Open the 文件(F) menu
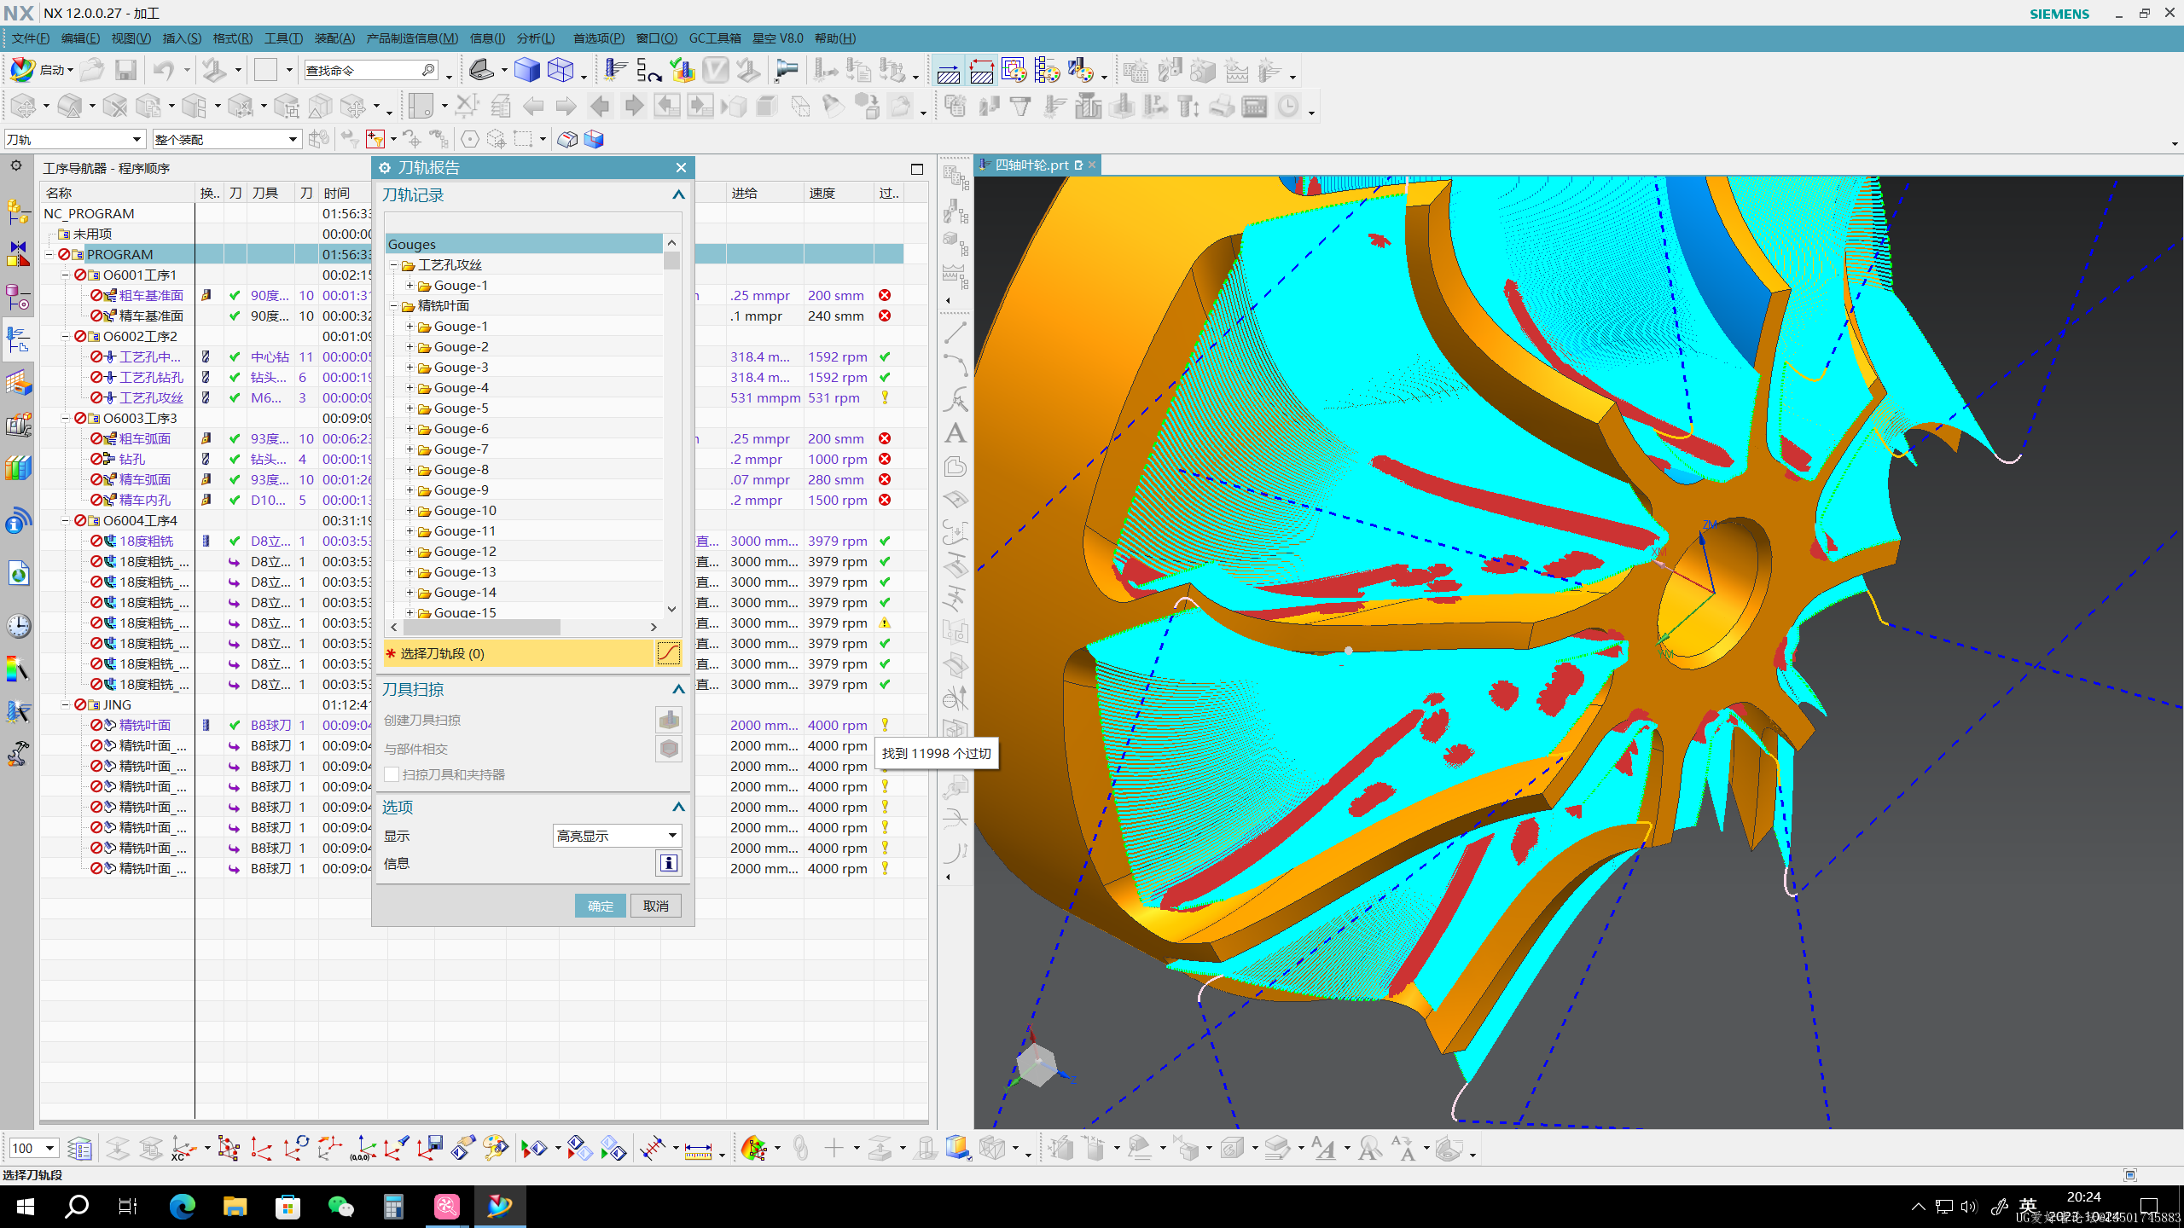The image size is (2184, 1228). (x=30, y=38)
